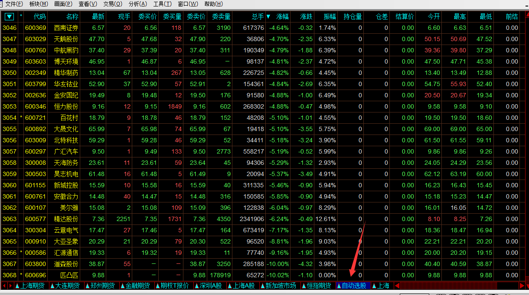
Task: Sort by the 委买价 column header
Action: pyautogui.click(x=147, y=16)
